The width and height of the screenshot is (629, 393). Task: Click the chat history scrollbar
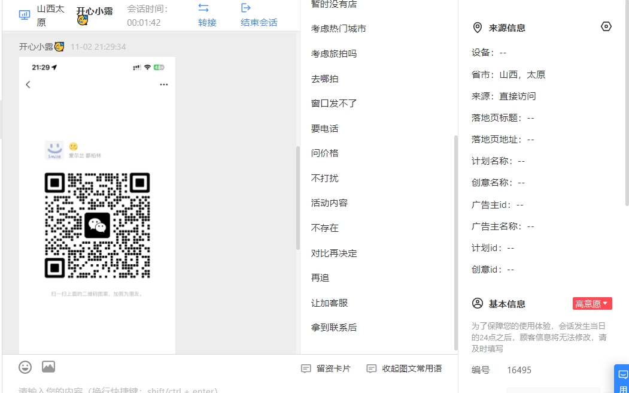click(x=298, y=198)
